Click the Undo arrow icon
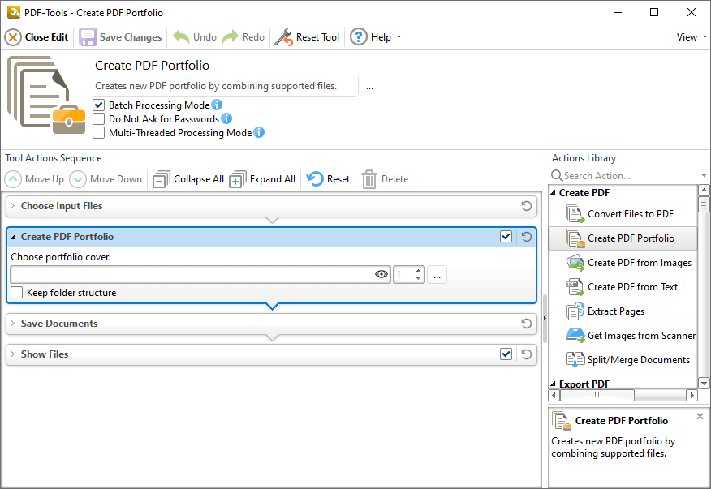The width and height of the screenshot is (711, 489). pos(181,37)
